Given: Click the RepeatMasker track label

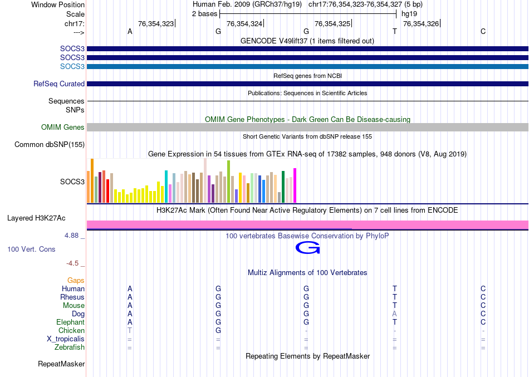Looking at the screenshot, I should [x=61, y=364].
